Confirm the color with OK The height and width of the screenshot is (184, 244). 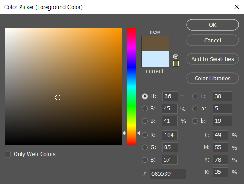213,25
